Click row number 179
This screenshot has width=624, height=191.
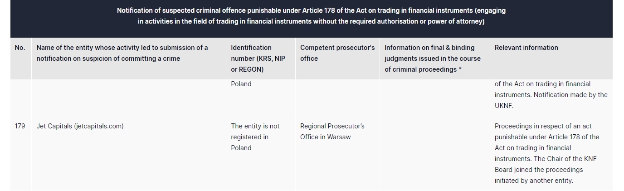[x=20, y=126]
